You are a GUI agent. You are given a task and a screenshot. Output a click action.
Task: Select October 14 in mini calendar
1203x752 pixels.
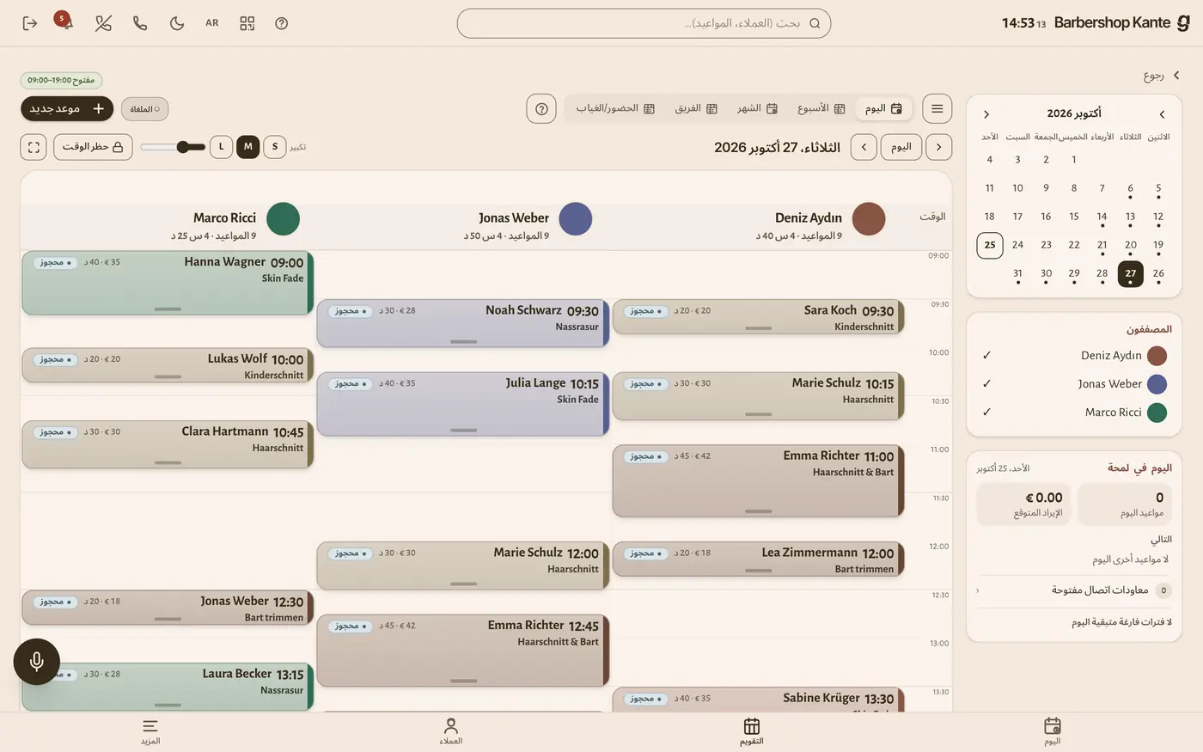tap(1102, 217)
